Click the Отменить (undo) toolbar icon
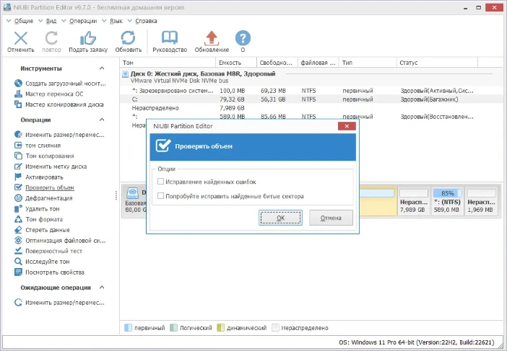This screenshot has width=507, height=351. tap(21, 38)
